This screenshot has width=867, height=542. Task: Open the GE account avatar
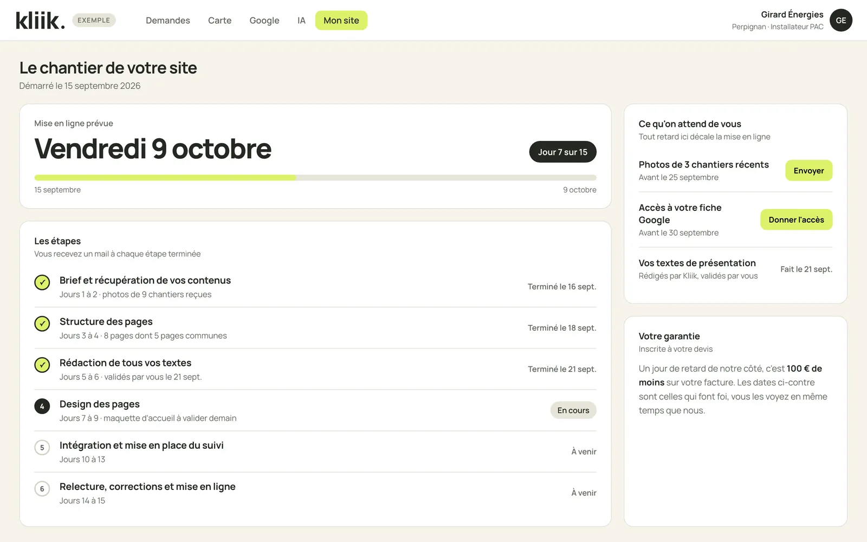tap(840, 20)
